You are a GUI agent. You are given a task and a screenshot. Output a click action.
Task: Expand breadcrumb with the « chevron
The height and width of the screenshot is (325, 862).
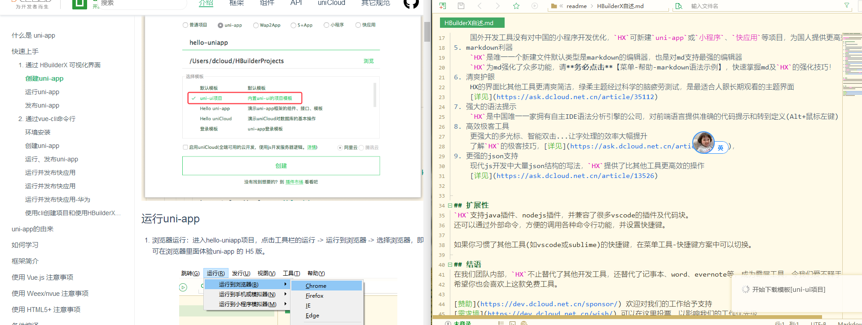(561, 6)
